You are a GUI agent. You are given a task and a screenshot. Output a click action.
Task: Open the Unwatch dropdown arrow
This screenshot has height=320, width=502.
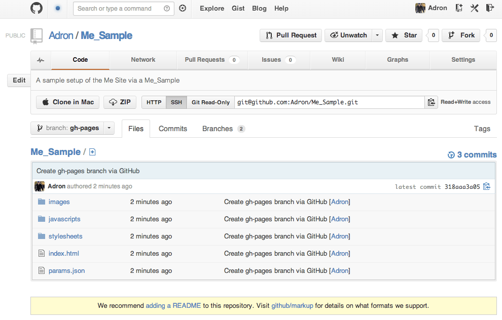(377, 35)
